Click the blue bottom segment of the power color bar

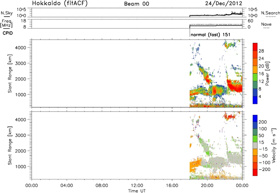[x=255, y=100]
